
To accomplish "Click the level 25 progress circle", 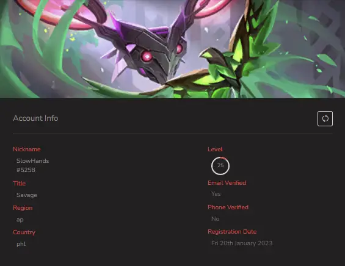I will [220, 166].
